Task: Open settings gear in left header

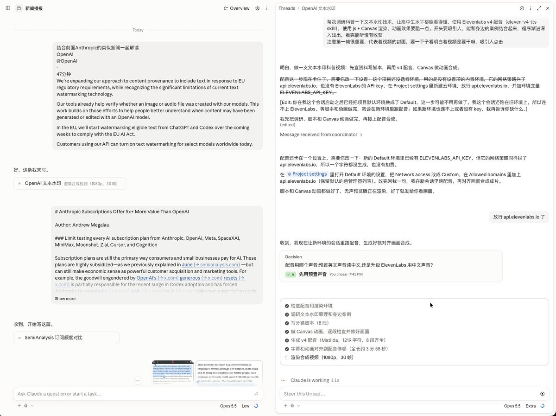Action: [x=258, y=8]
